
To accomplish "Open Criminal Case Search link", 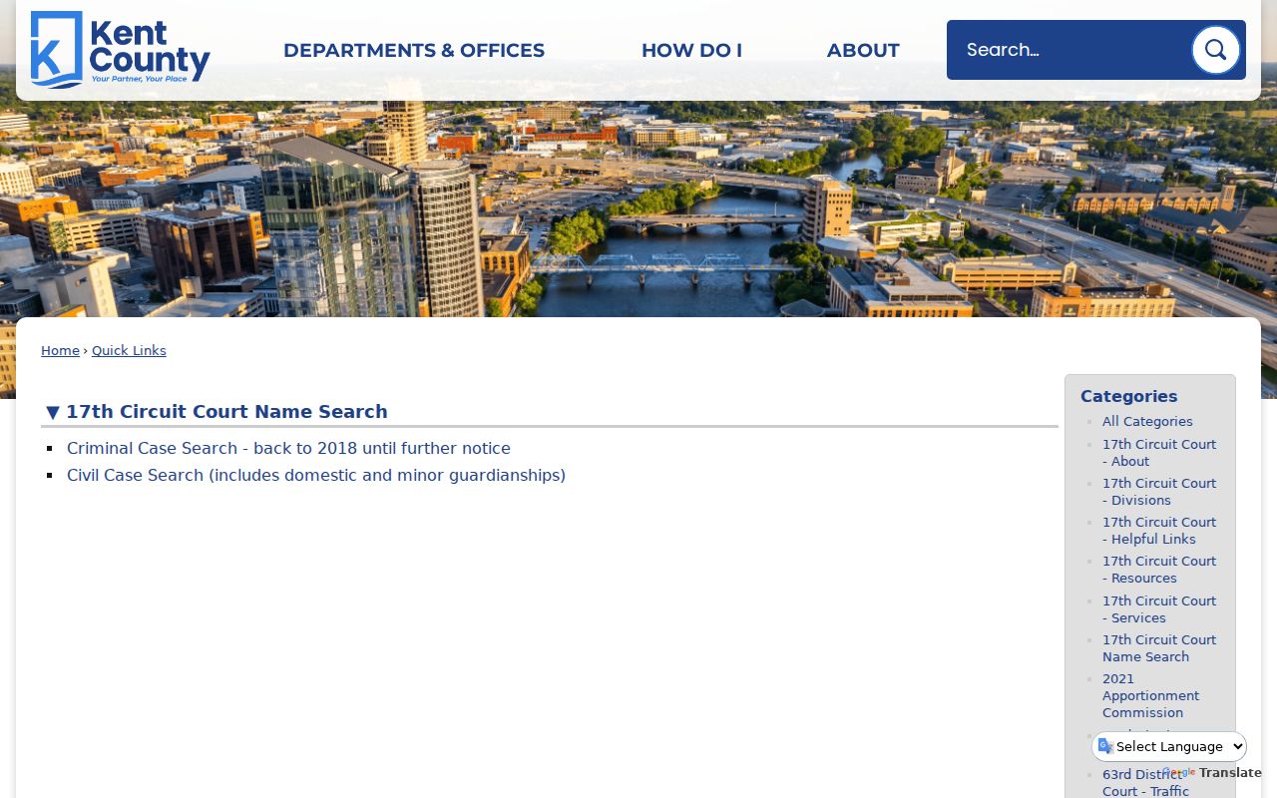I will click(x=288, y=449).
